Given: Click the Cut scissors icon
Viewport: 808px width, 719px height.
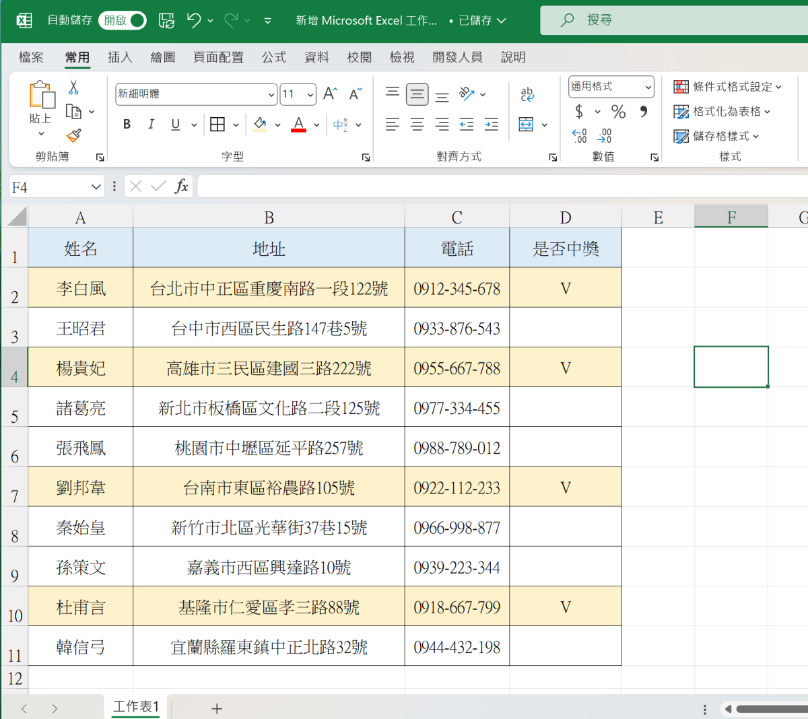Looking at the screenshot, I should 73,88.
